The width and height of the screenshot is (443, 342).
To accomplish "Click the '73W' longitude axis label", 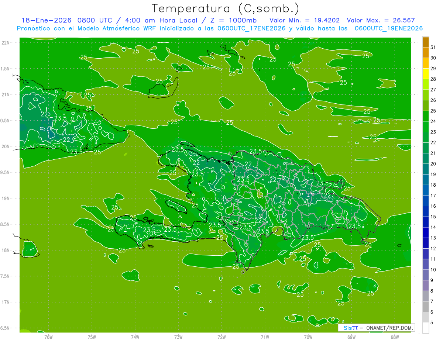I will pos(178,337).
